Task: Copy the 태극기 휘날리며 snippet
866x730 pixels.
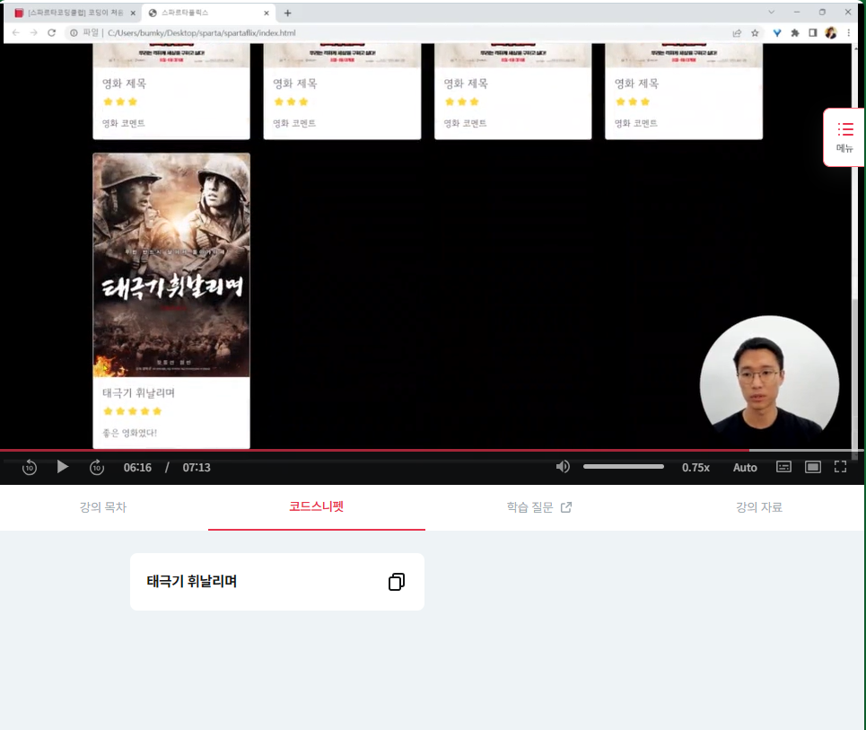Action: pos(397,581)
